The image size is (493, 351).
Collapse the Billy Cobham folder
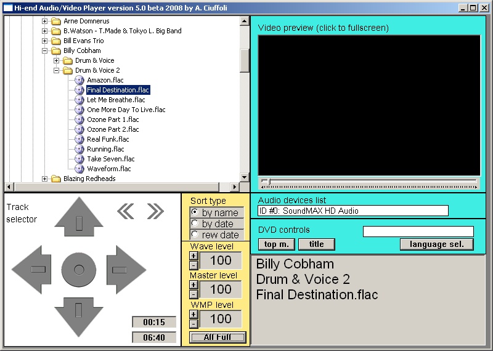click(45, 50)
